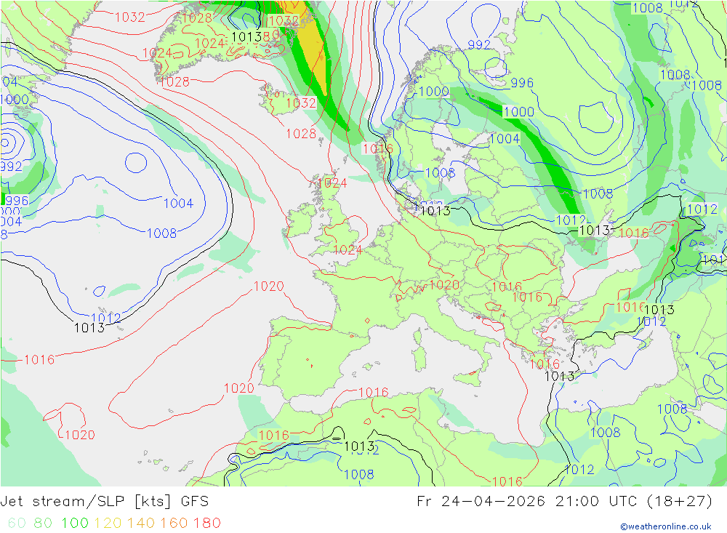Click the blue 1004 label in mid-Atlantic
Viewport: 727px width, 533px height.
click(x=179, y=203)
